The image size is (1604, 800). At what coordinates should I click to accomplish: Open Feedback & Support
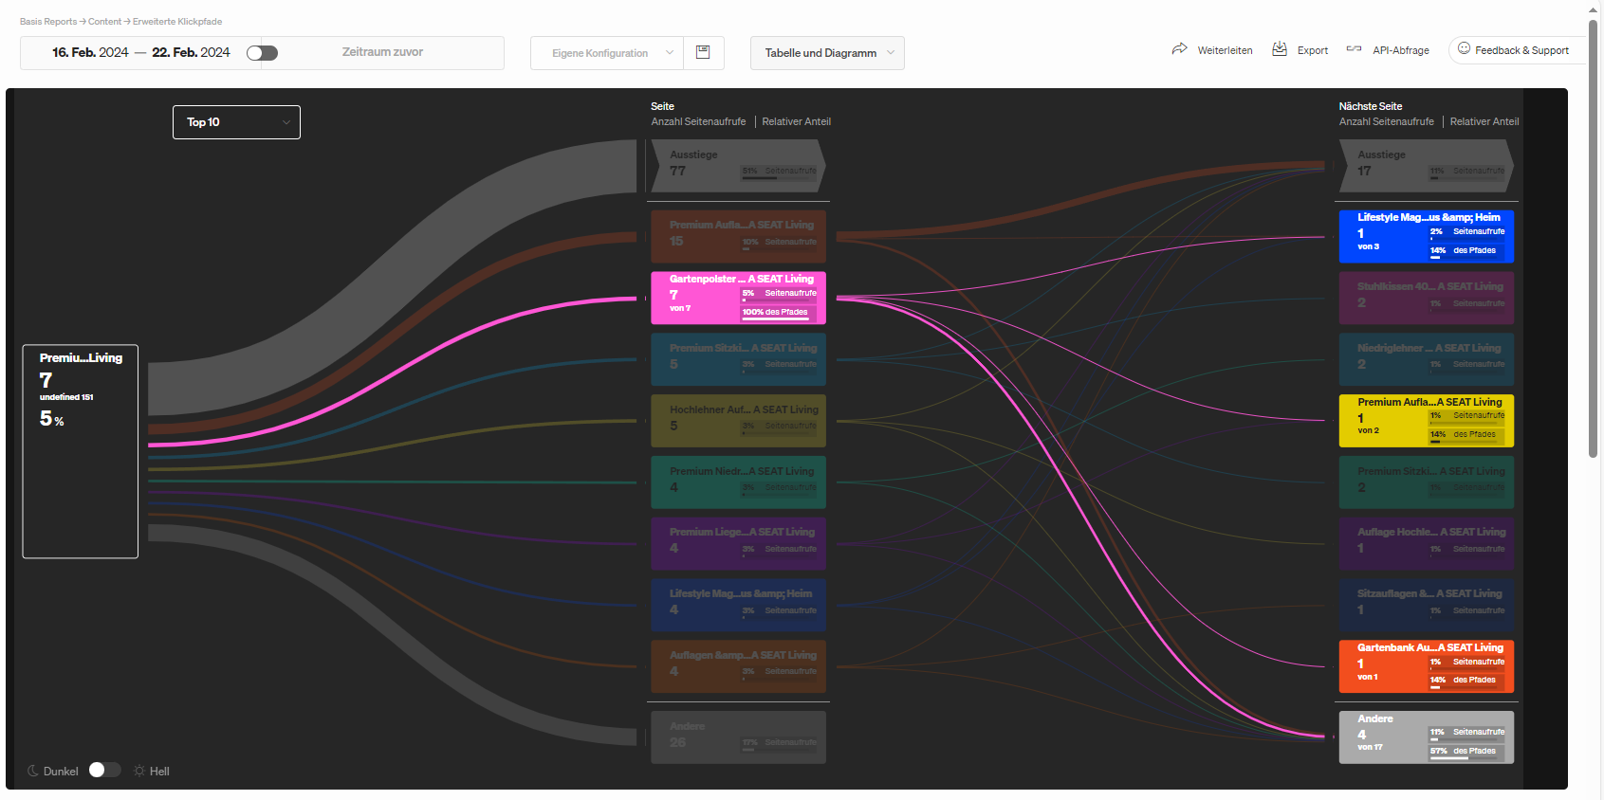(x=1517, y=50)
